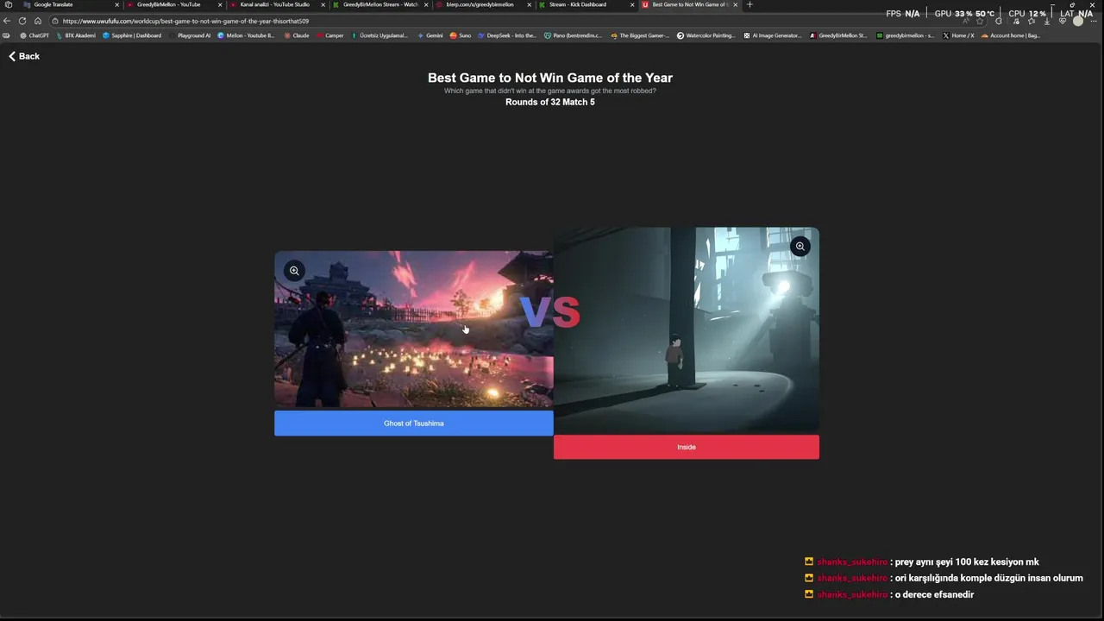
Task: Close the GreedyBirMellon - YouTube tab
Action: click(220, 4)
